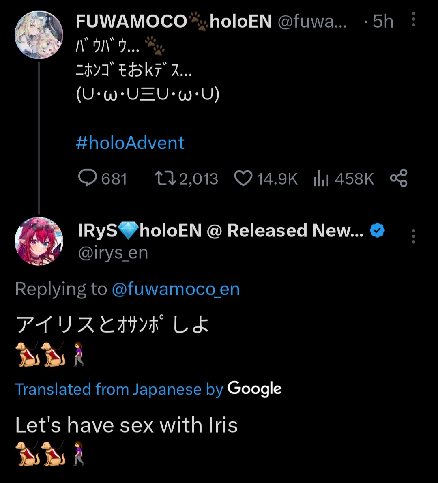438x483 pixels.
Task: Open the FUWAMOCO holoEN display name
Action: pos(174,21)
